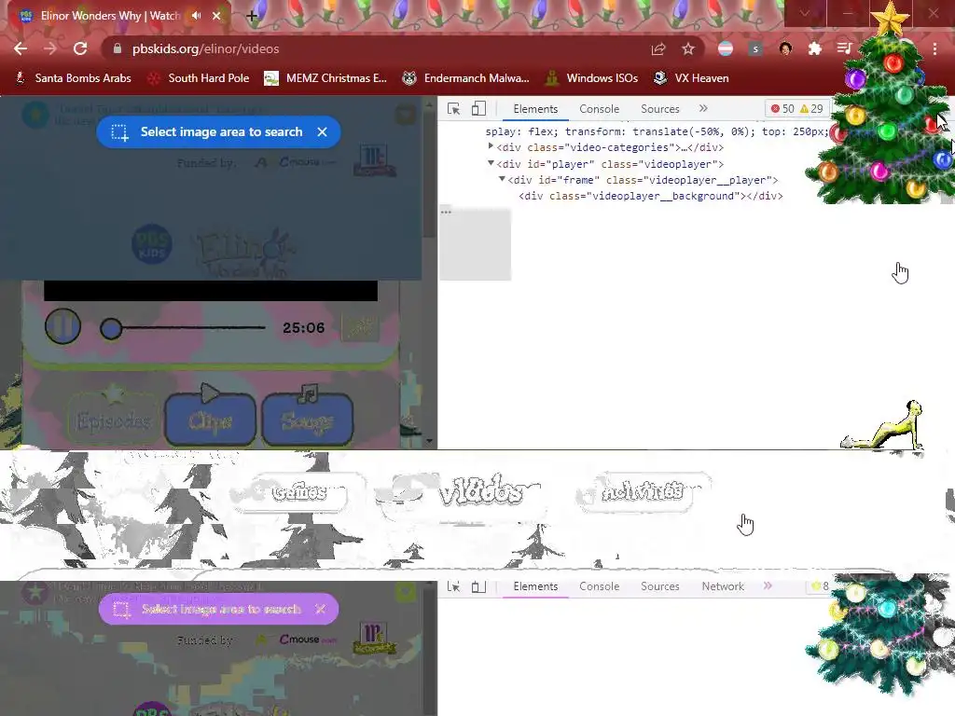Open the Santa Bombs Arabs bookmark
955x716 pixels.
coord(73,78)
